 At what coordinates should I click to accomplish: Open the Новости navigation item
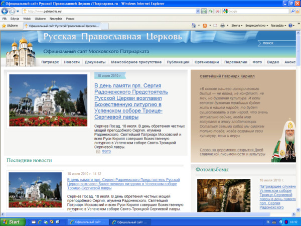72,62
